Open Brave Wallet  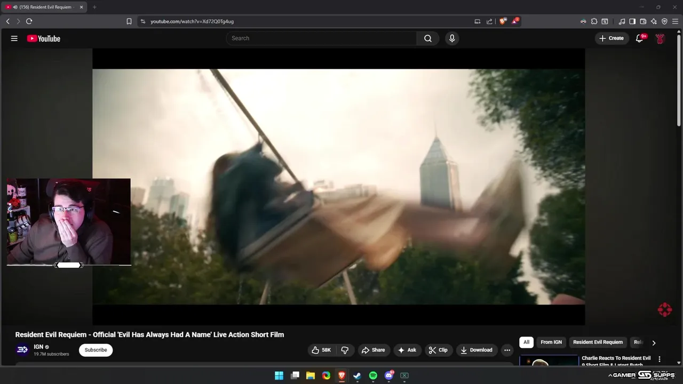(x=643, y=21)
